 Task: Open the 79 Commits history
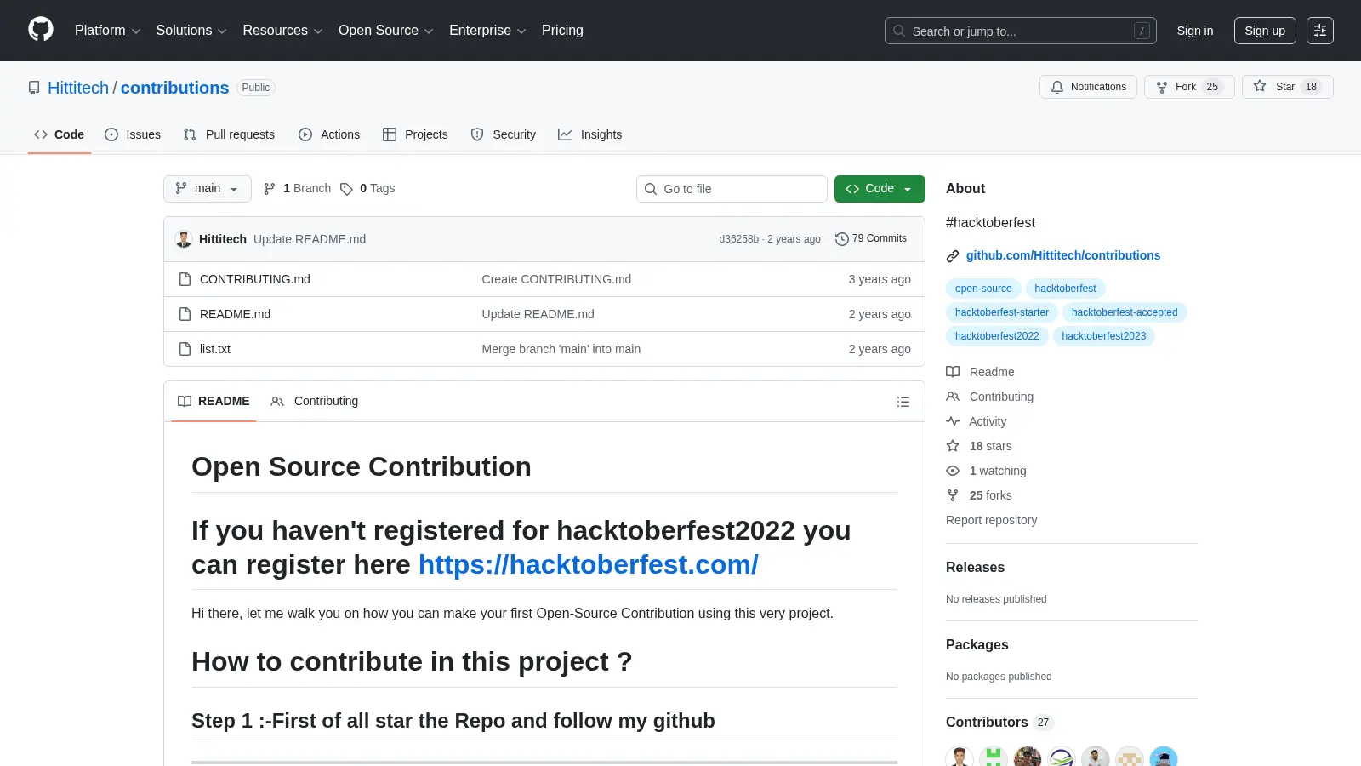coord(871,239)
